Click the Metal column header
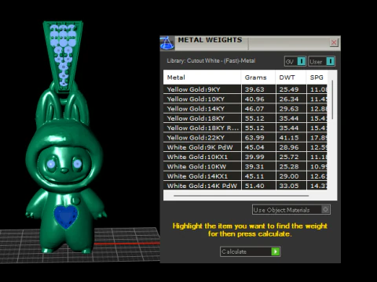377x282 pixels. pyautogui.click(x=202, y=78)
